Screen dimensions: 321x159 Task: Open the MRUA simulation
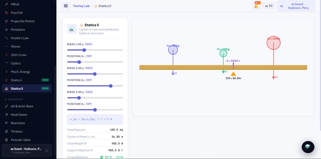coord(27,4)
